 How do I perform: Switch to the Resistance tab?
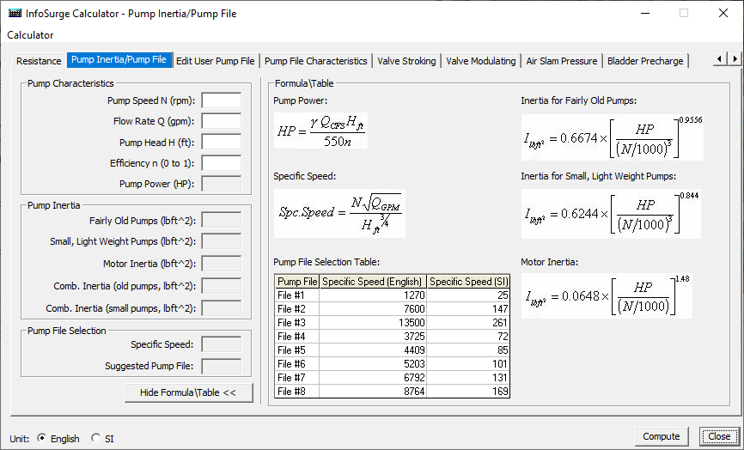tap(39, 61)
